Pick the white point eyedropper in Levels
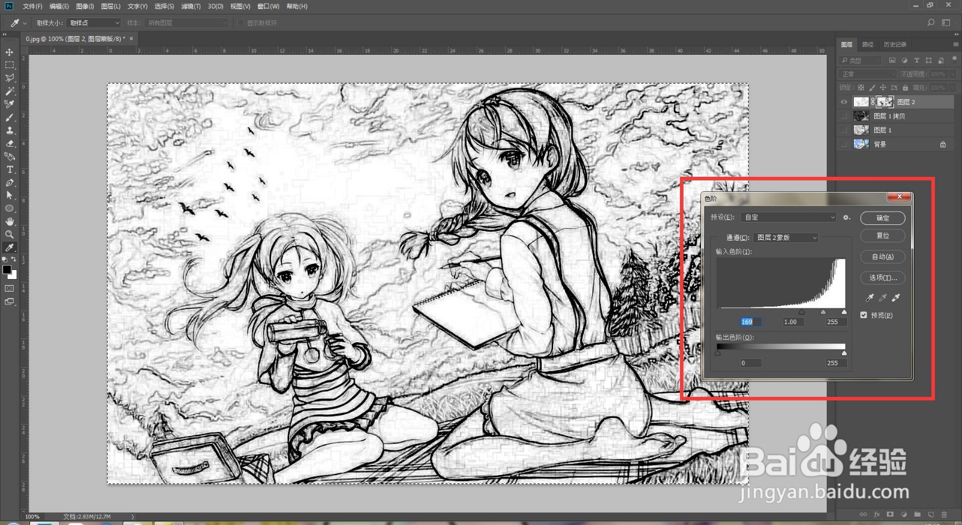This screenshot has height=525, width=962. click(896, 298)
